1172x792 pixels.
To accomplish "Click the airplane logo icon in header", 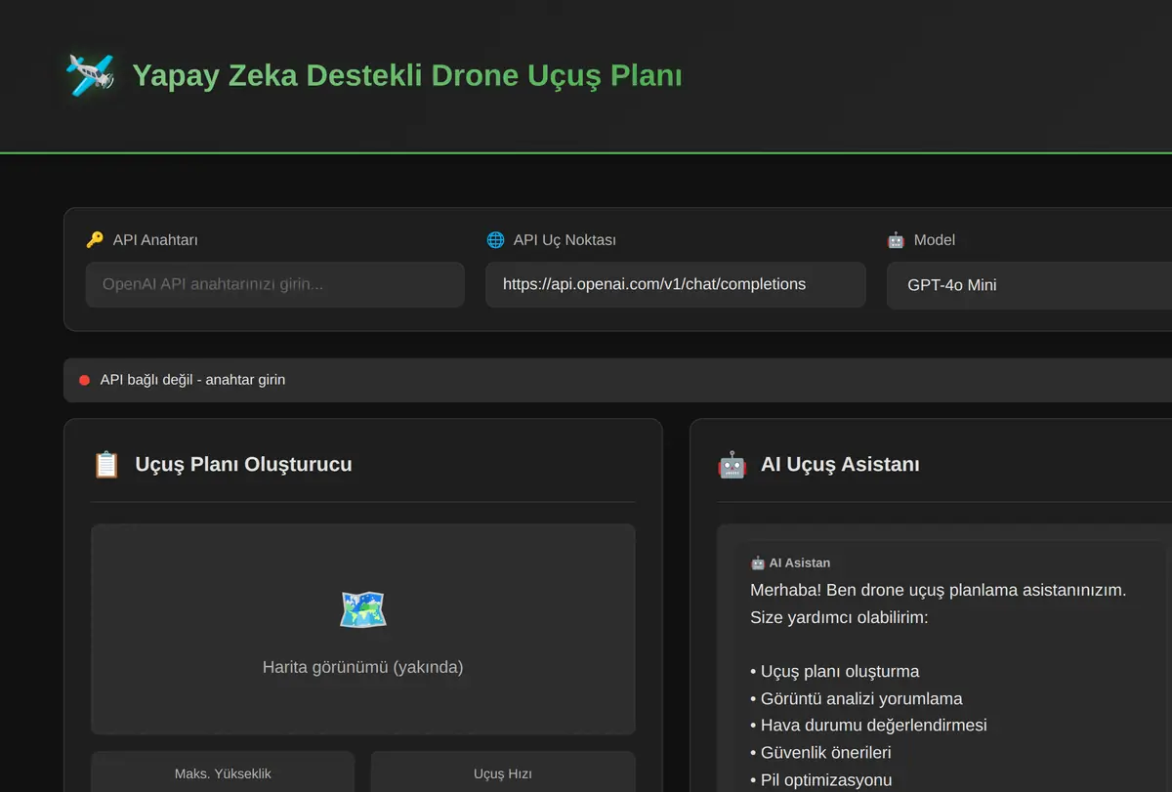I will (x=90, y=75).
